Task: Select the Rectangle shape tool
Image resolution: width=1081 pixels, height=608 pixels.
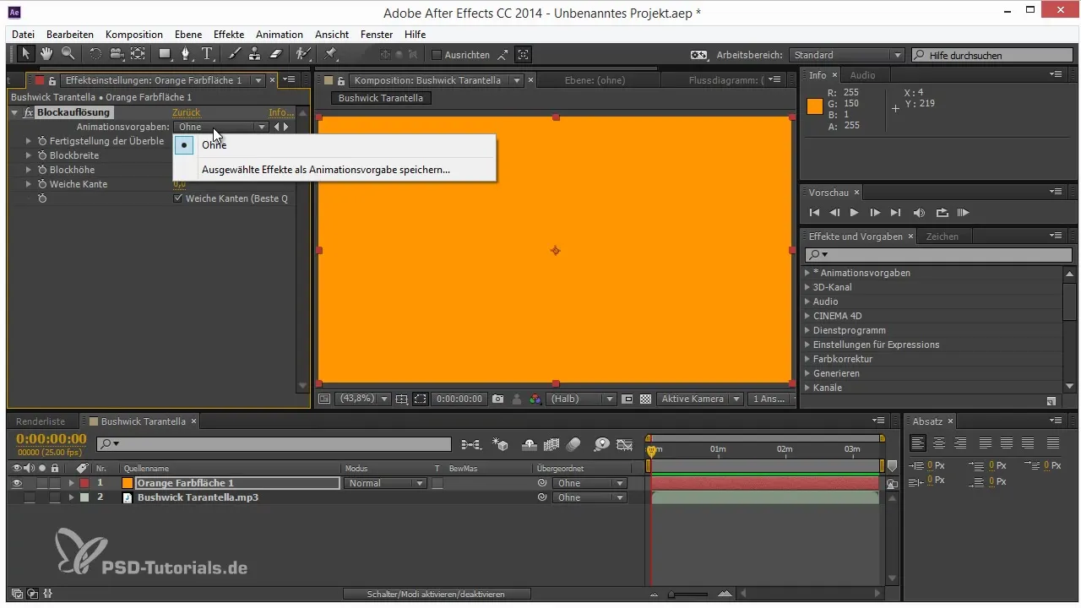Action: pos(166,54)
